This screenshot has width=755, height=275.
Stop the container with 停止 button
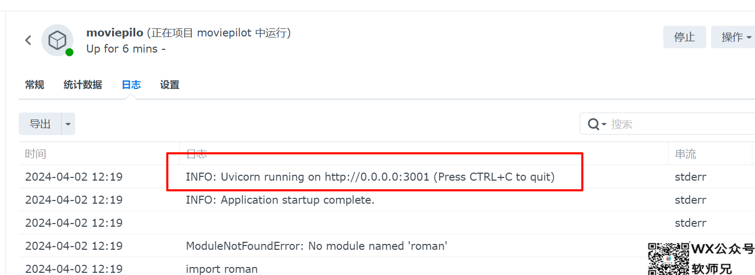tap(685, 37)
